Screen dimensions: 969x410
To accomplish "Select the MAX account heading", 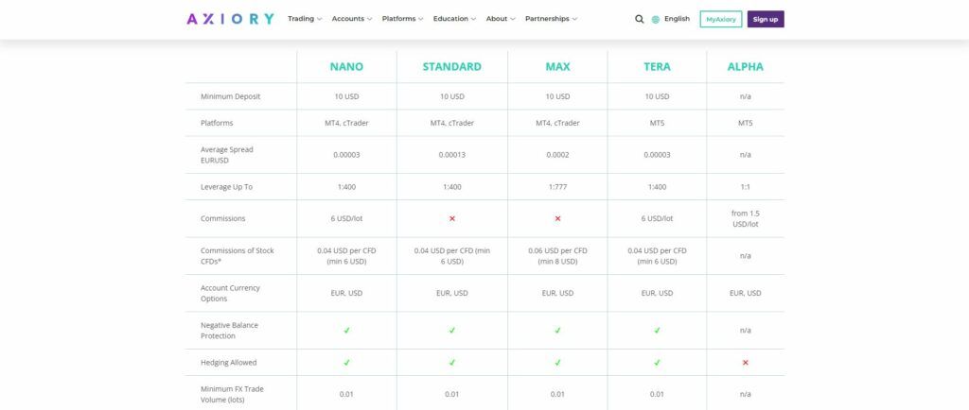I will pos(557,66).
